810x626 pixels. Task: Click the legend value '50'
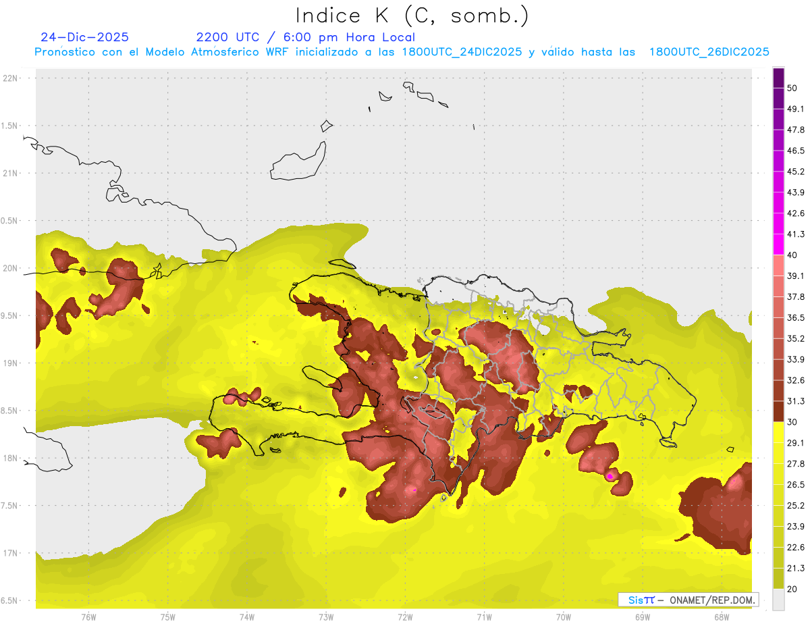point(792,88)
